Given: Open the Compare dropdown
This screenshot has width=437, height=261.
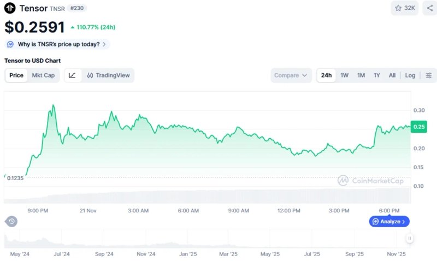Looking at the screenshot, I should point(291,75).
